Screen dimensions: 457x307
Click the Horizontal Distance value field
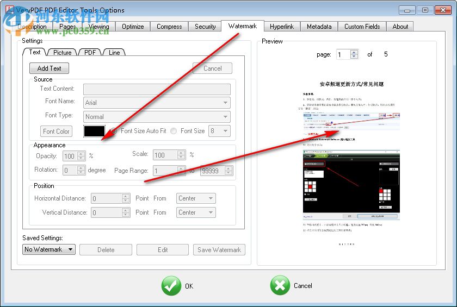point(107,198)
